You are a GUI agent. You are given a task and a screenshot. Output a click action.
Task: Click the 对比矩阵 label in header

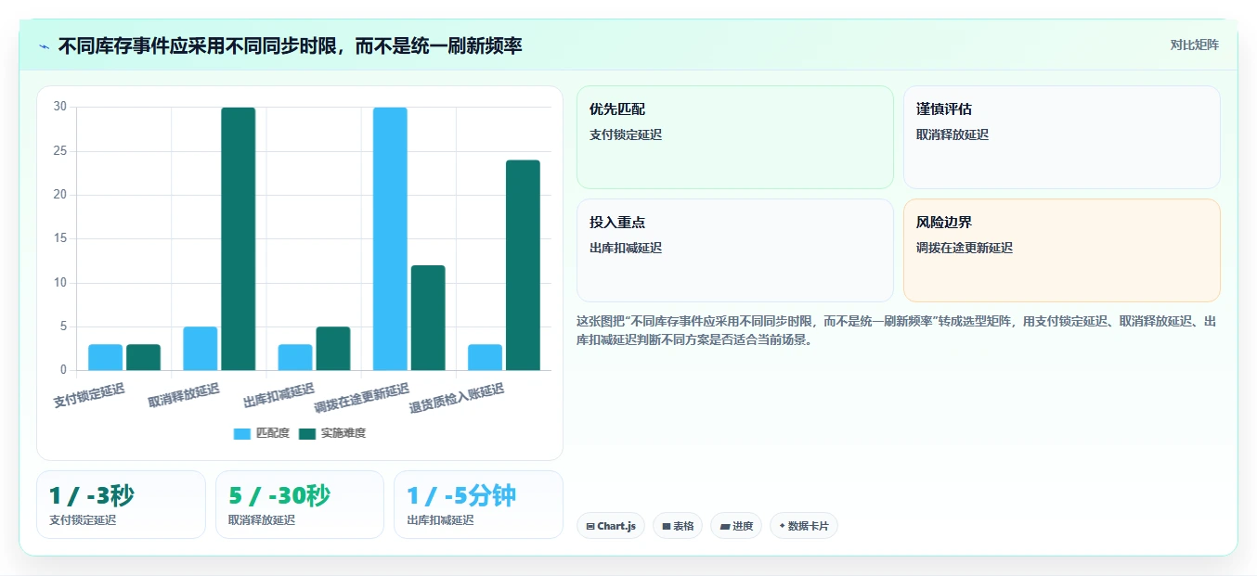tap(1194, 45)
